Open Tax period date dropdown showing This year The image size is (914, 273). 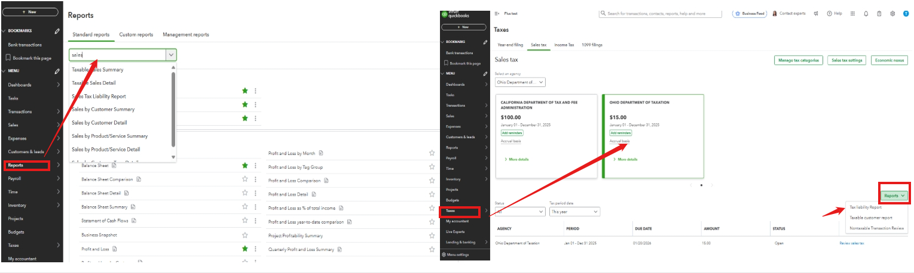pyautogui.click(x=574, y=212)
